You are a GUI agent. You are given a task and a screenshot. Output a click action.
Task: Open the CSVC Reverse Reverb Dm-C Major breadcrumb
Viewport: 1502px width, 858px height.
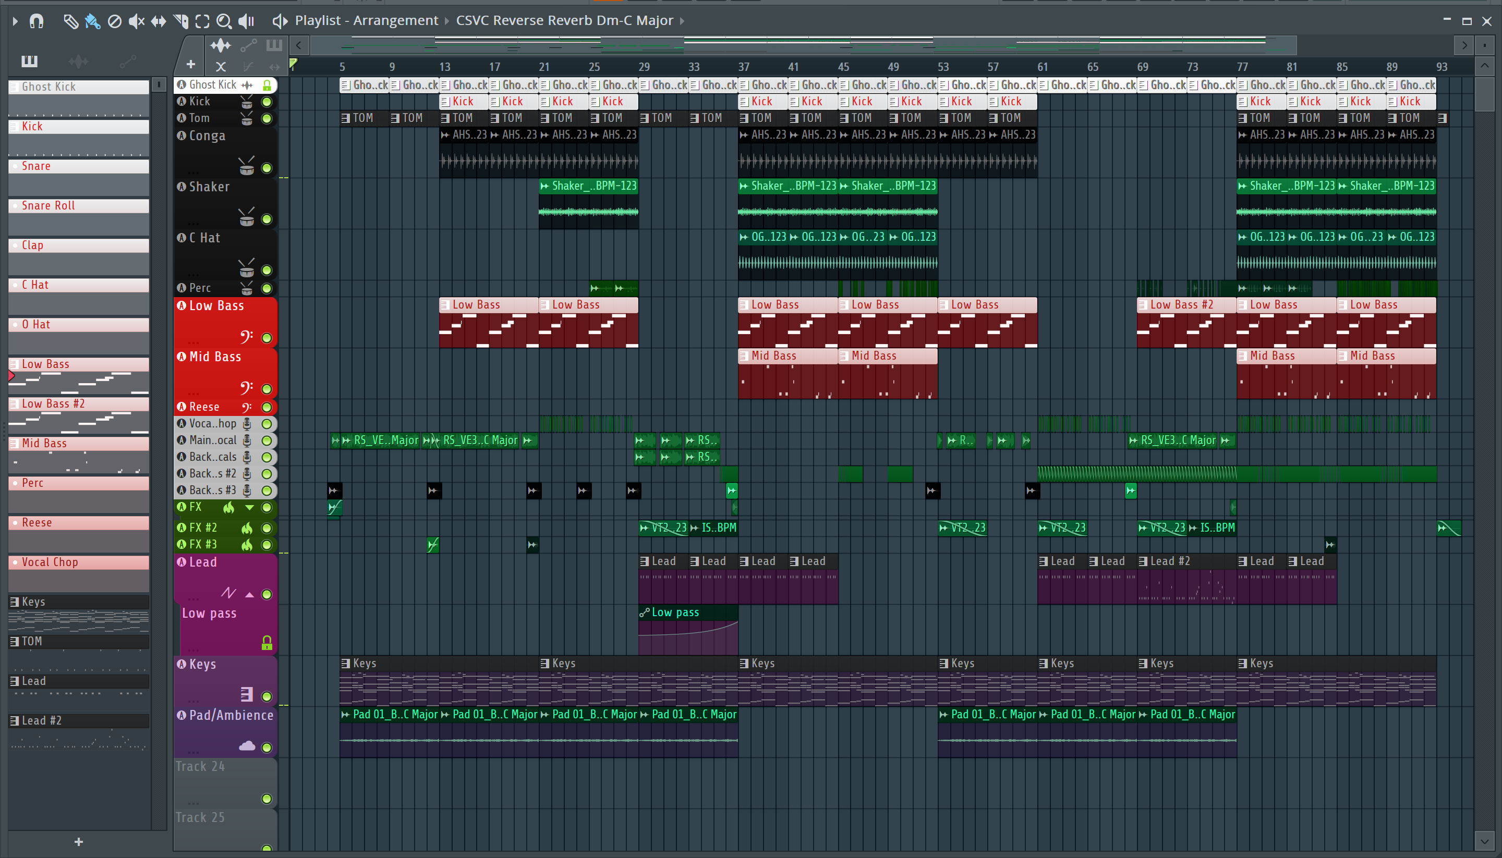[x=564, y=21]
